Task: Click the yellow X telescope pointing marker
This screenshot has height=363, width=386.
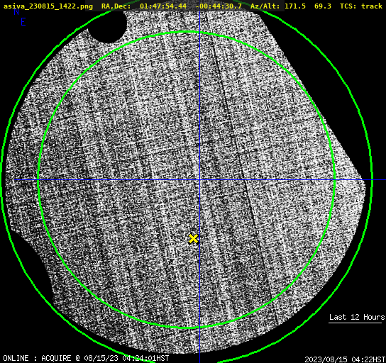Action: [193, 239]
